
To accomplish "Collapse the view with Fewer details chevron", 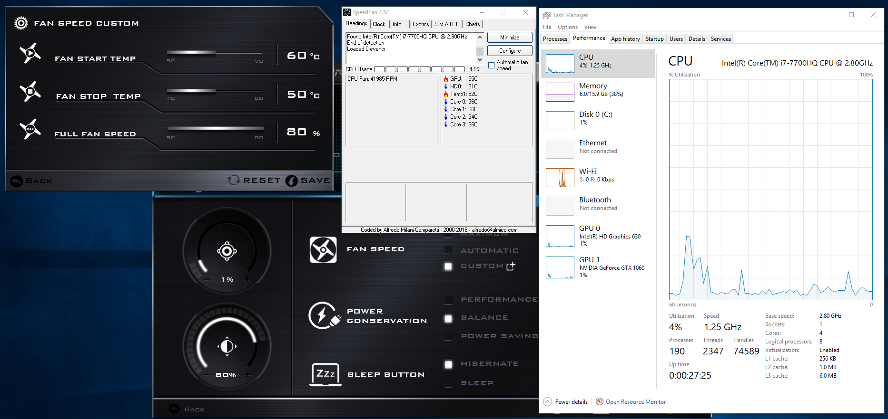I will coord(548,402).
